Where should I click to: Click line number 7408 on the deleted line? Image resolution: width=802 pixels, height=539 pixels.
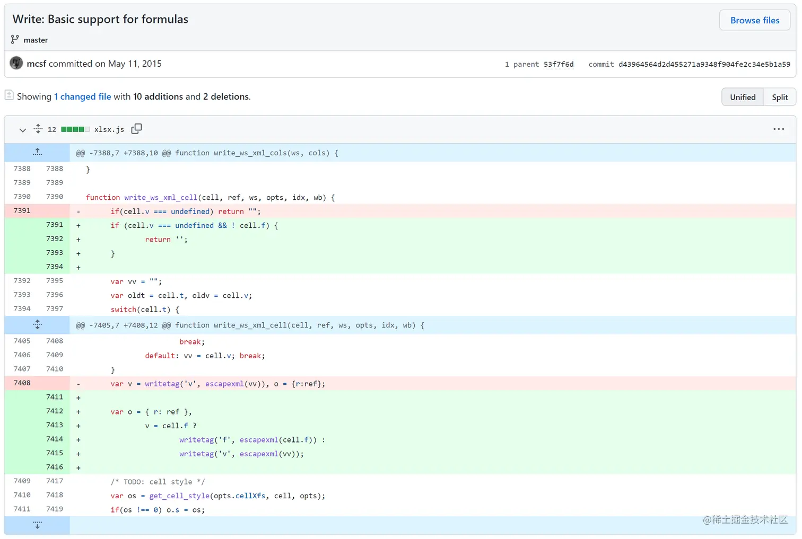point(22,383)
